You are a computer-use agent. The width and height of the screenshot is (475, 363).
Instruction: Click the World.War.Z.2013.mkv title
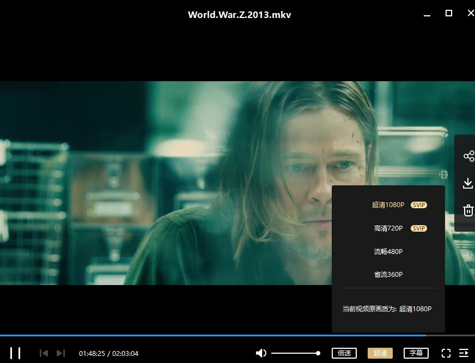click(x=239, y=15)
